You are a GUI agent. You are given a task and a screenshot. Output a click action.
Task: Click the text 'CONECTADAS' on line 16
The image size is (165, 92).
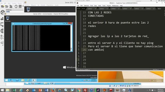pyautogui.click(x=96, y=16)
